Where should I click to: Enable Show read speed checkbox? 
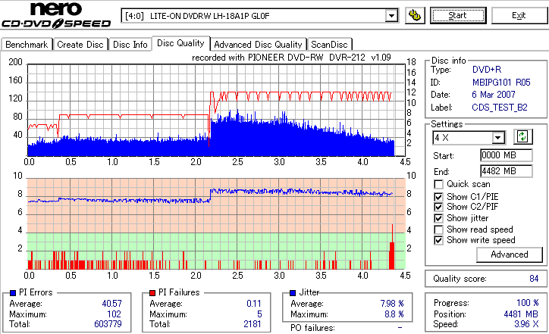click(438, 229)
